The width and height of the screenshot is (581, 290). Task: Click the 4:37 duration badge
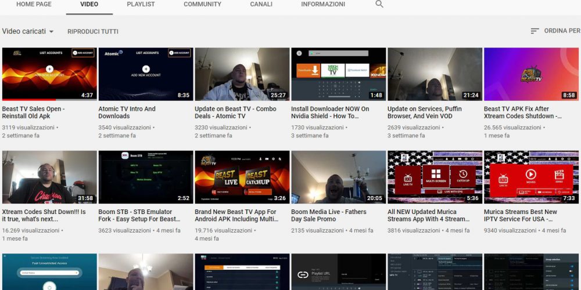(87, 95)
